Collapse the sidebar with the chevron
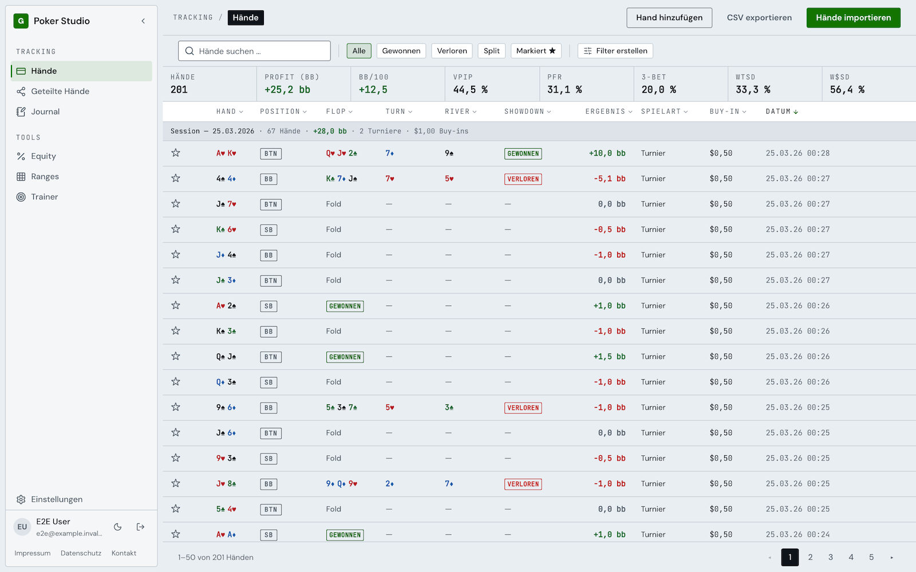 143,21
